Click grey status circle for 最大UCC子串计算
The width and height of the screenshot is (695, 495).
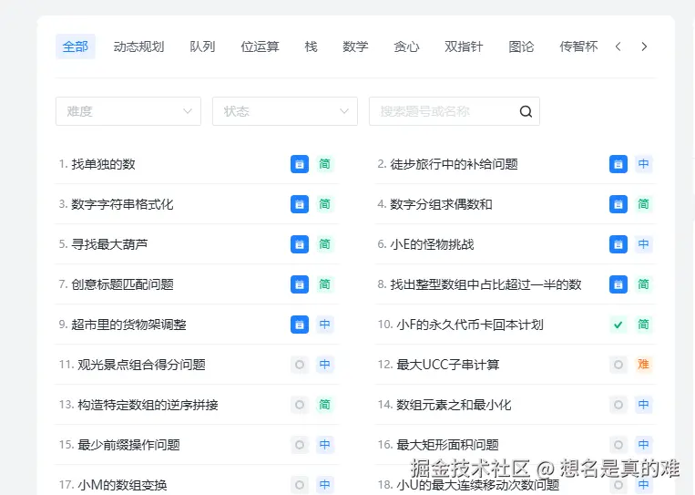click(x=618, y=365)
